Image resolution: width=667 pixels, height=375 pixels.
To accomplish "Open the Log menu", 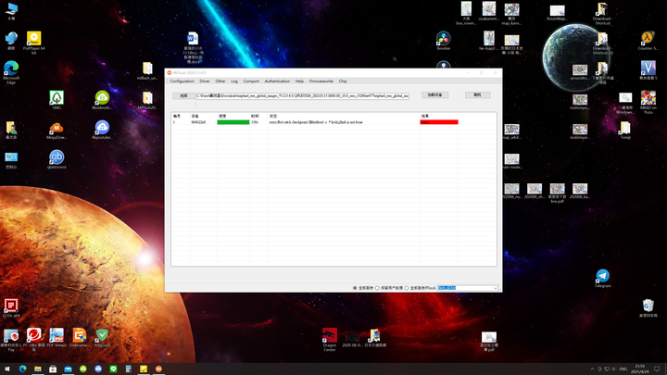I will (x=234, y=81).
